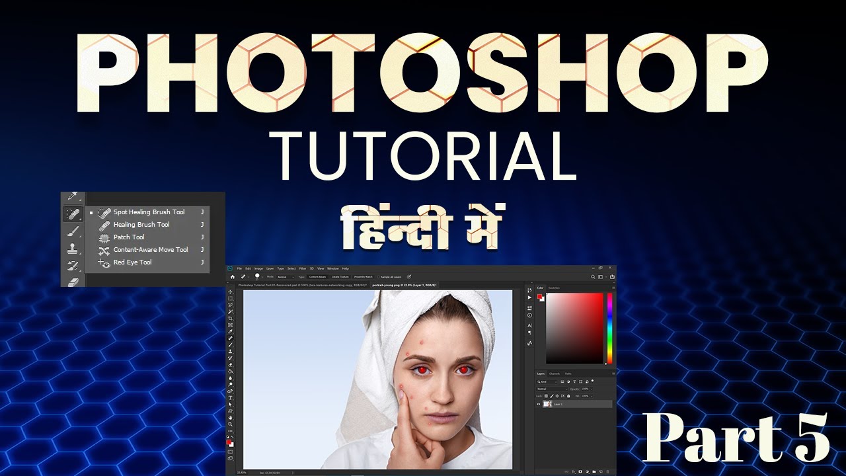The height and width of the screenshot is (476, 846).
Task: Toggle layer filtering on/off switch
Action: click(x=592, y=381)
